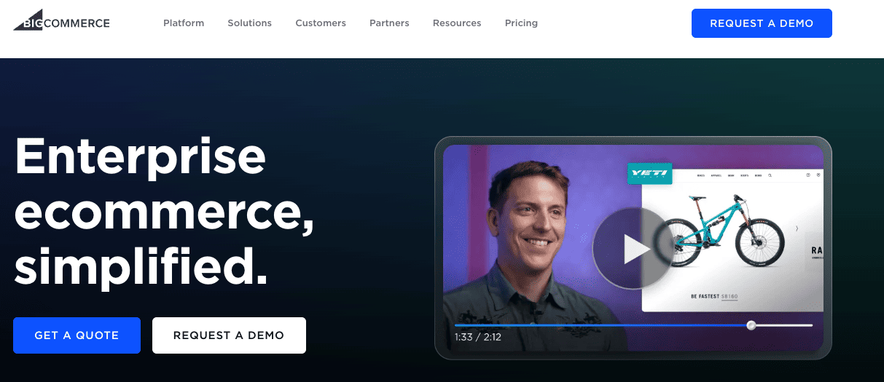Click the video progress slider handle
Image resolution: width=884 pixels, height=382 pixels.
point(751,325)
